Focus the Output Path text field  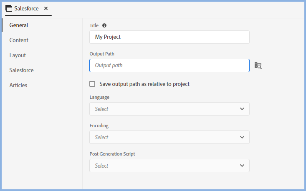pos(169,65)
